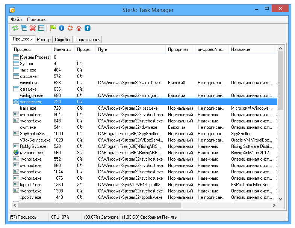This screenshot has height=228, width=295.
Task: Open the Файл menu
Action: (x=17, y=19)
